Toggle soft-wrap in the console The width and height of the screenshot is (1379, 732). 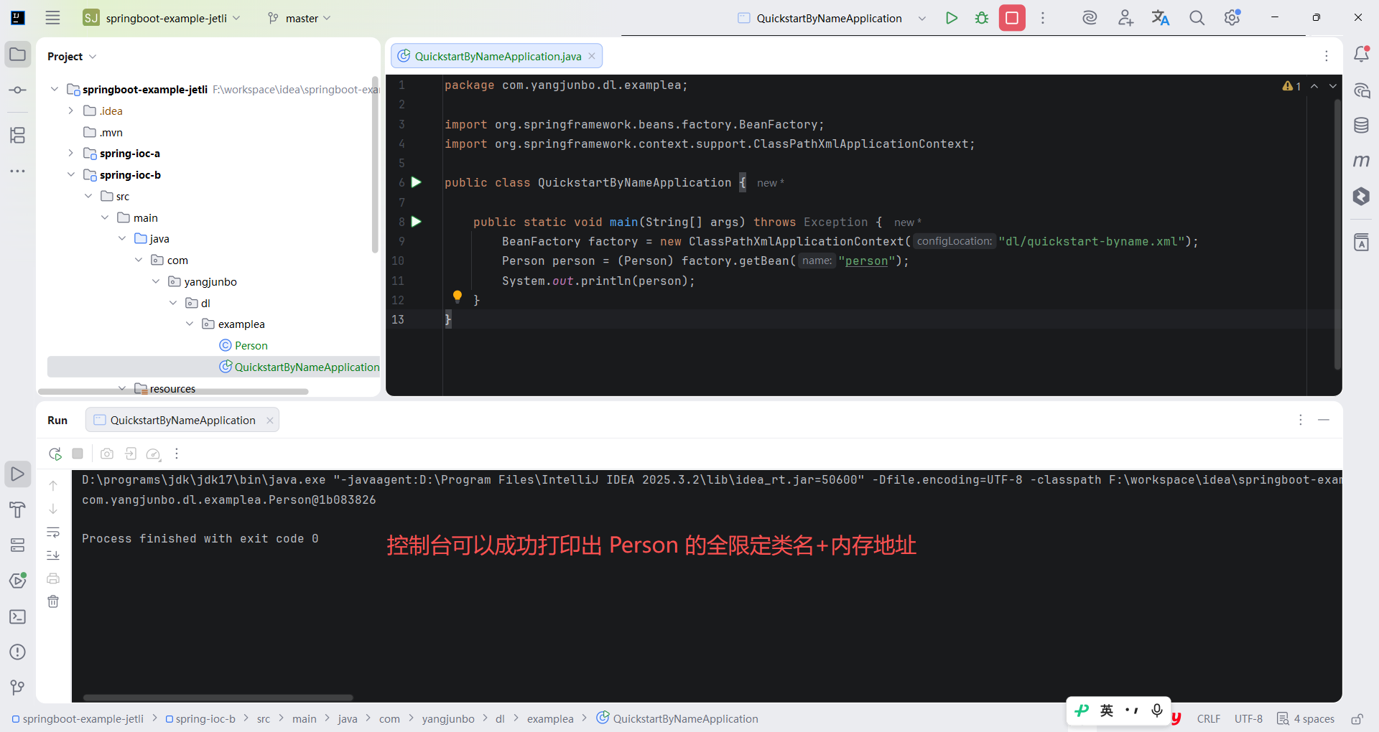click(53, 532)
